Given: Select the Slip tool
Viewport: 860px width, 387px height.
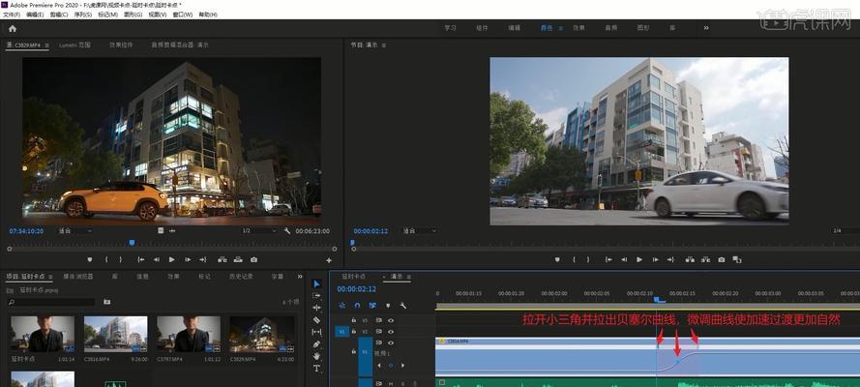Looking at the screenshot, I should tap(316, 332).
